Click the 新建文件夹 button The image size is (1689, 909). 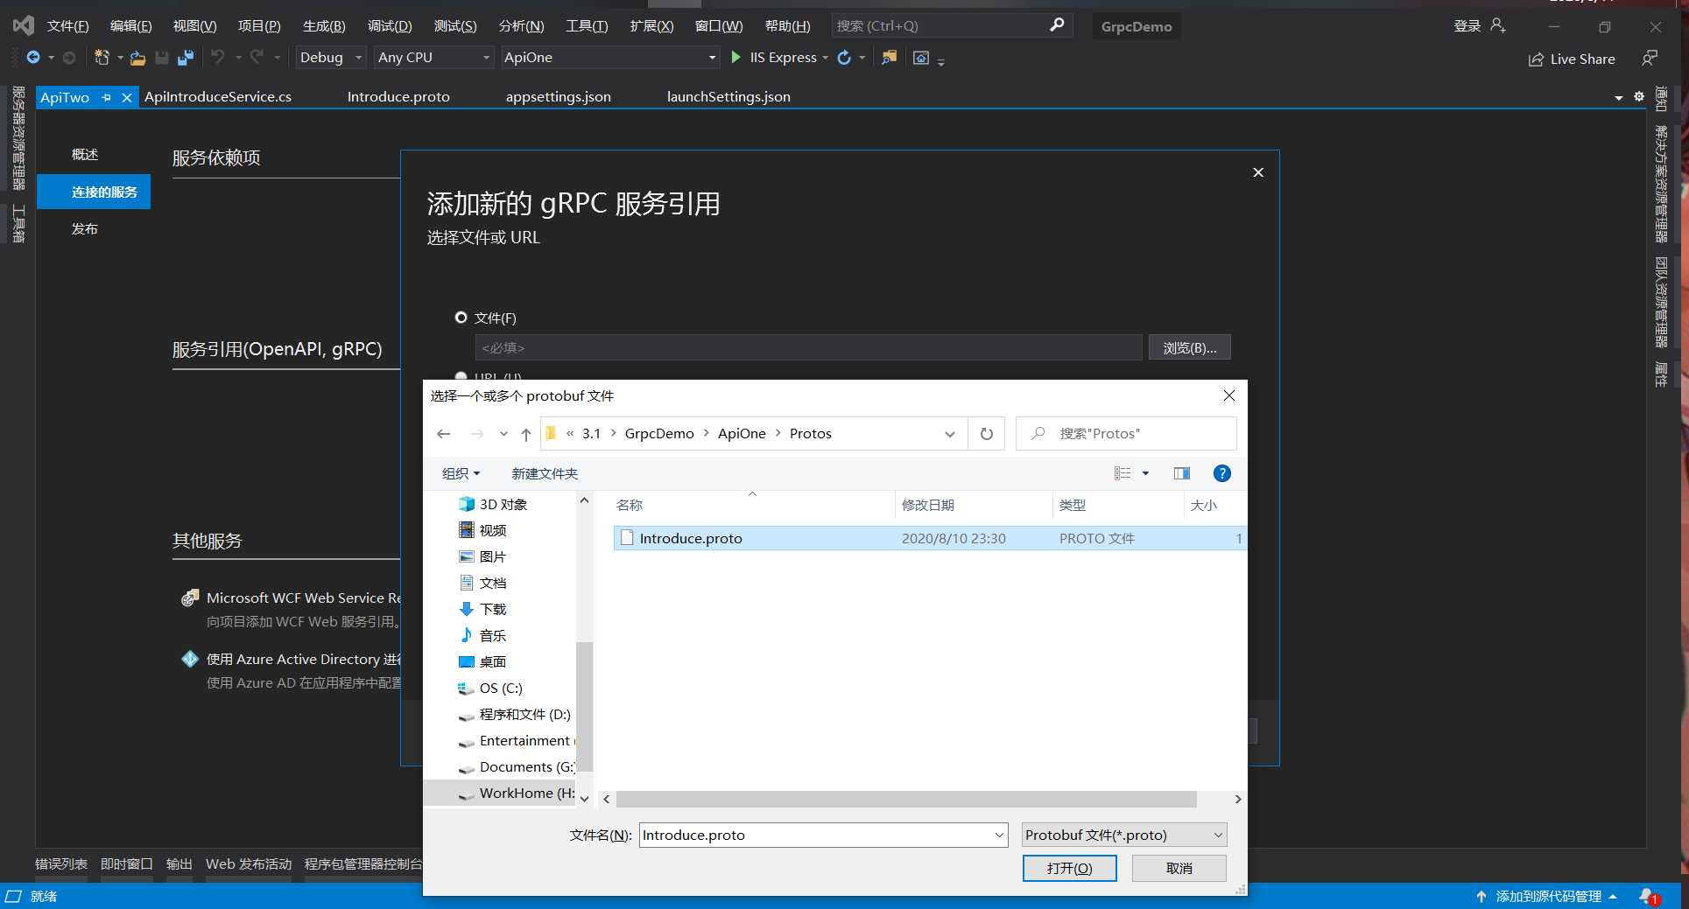click(x=545, y=473)
